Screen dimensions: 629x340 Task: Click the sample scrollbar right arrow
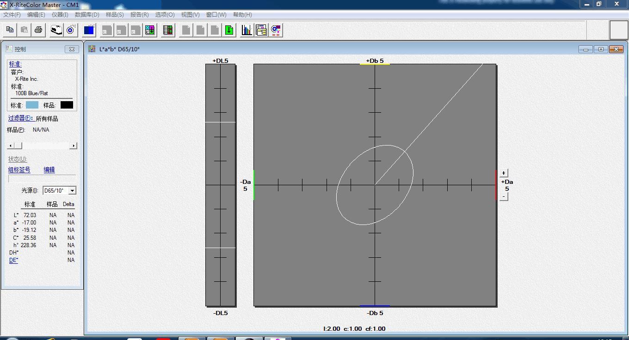tap(73, 146)
